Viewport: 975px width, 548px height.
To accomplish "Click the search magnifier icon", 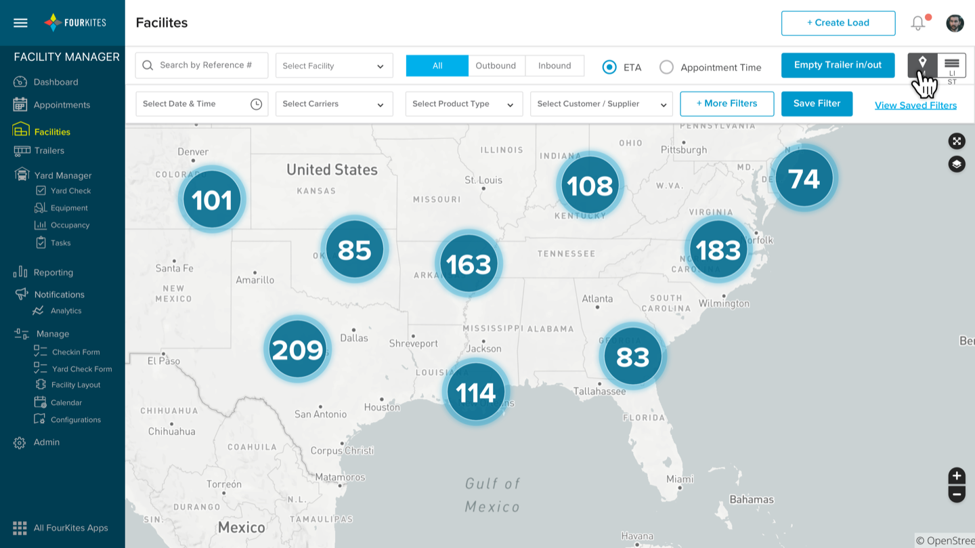I will [148, 66].
